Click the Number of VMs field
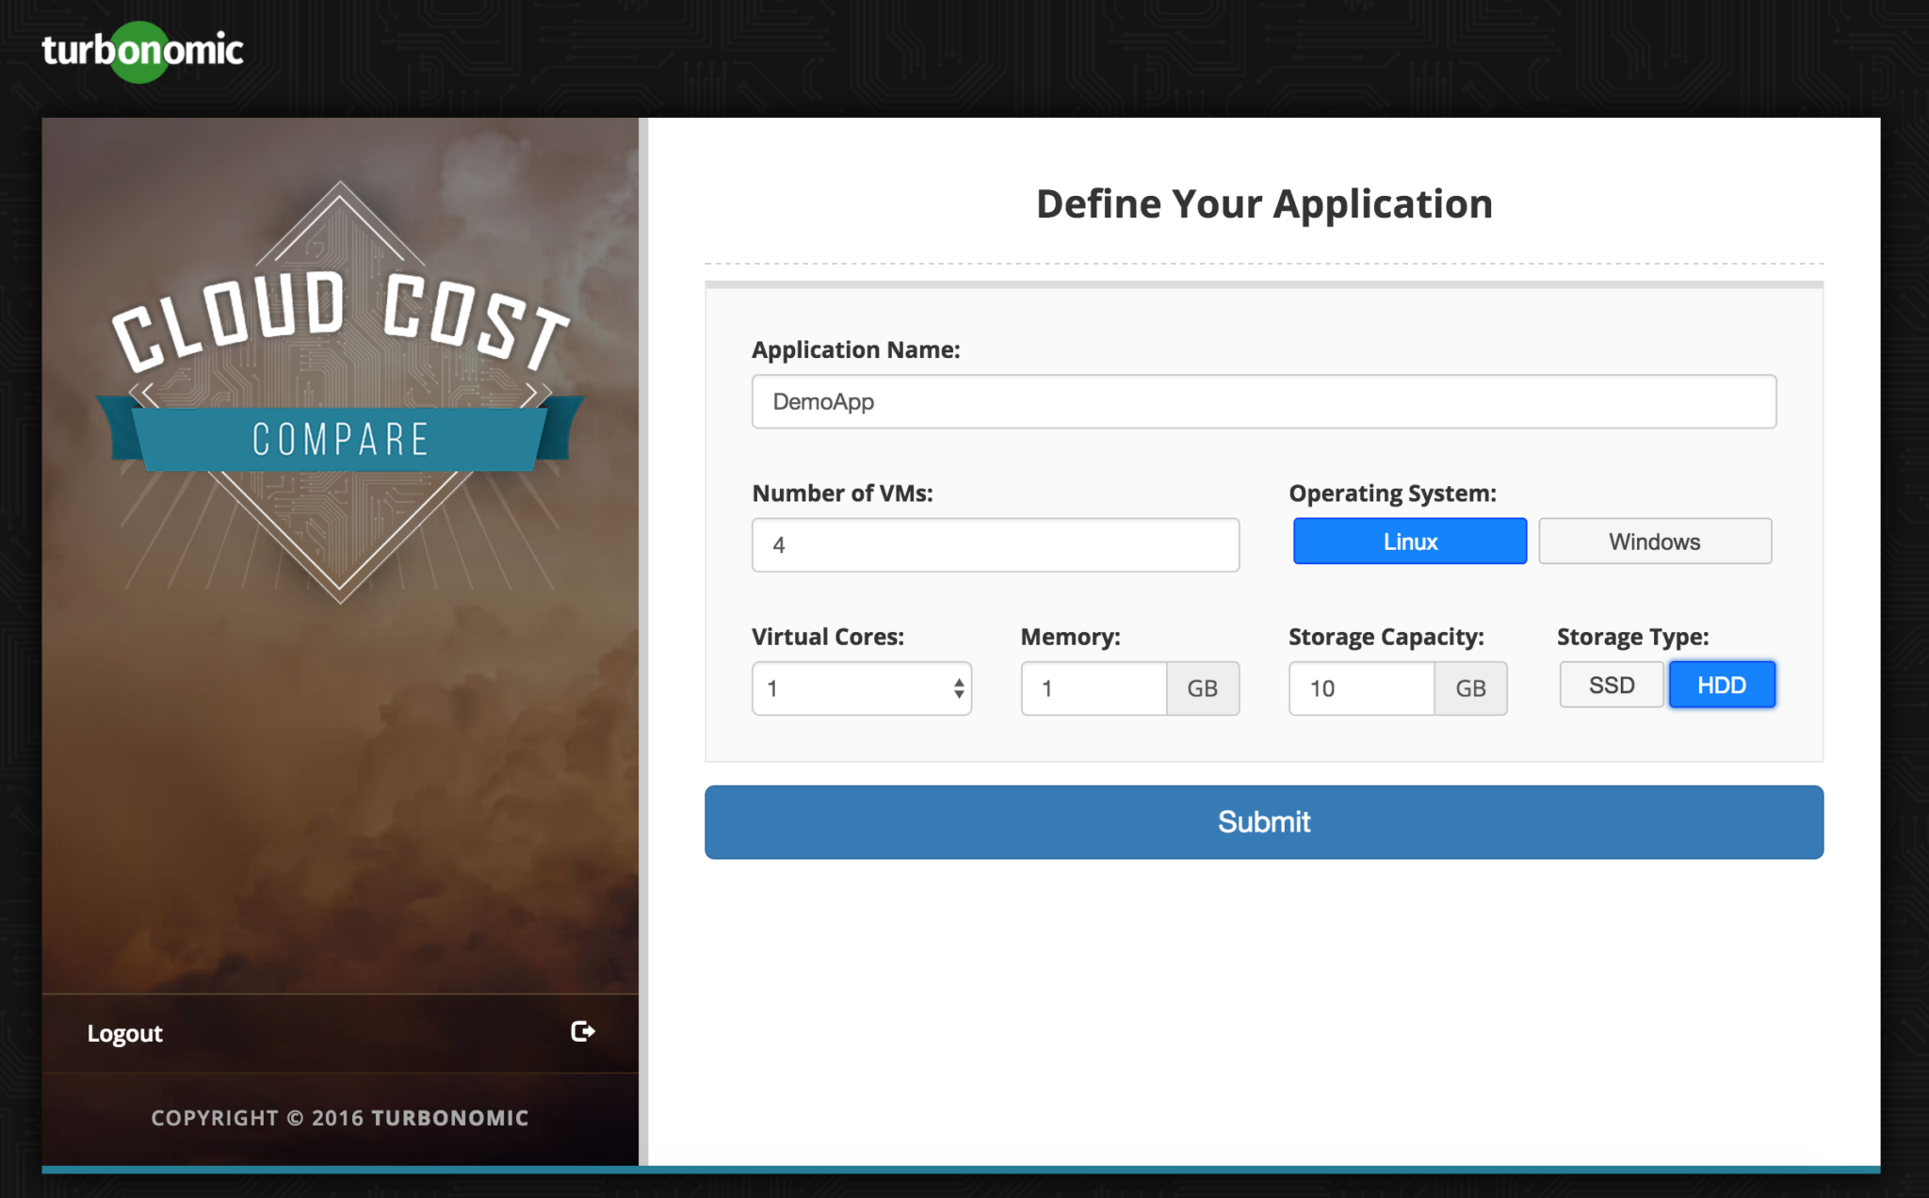The image size is (1929, 1198). point(995,545)
